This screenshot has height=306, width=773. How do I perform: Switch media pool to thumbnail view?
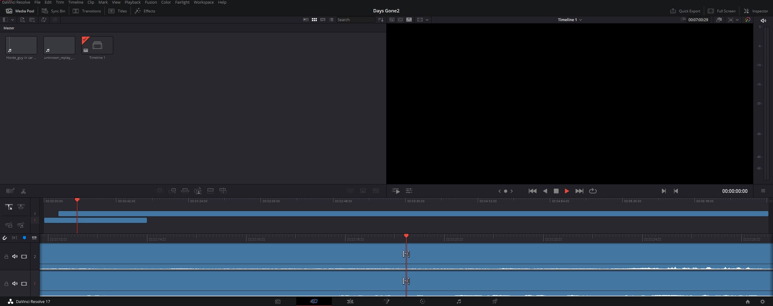point(314,20)
